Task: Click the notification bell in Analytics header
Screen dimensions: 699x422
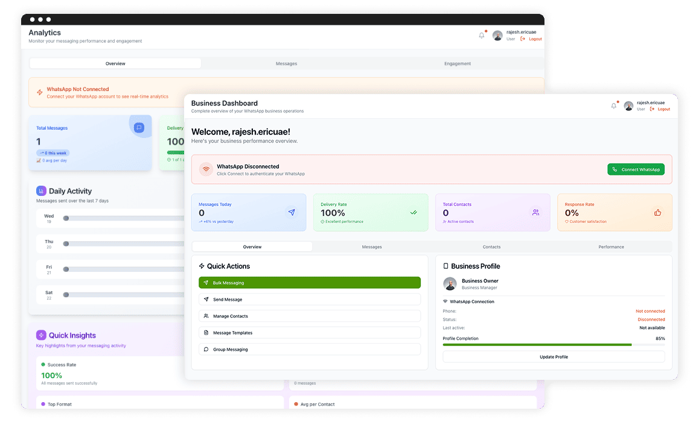Action: (x=482, y=36)
